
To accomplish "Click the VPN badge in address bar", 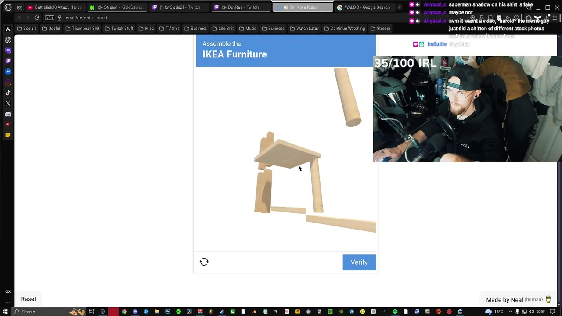I will [x=50, y=18].
